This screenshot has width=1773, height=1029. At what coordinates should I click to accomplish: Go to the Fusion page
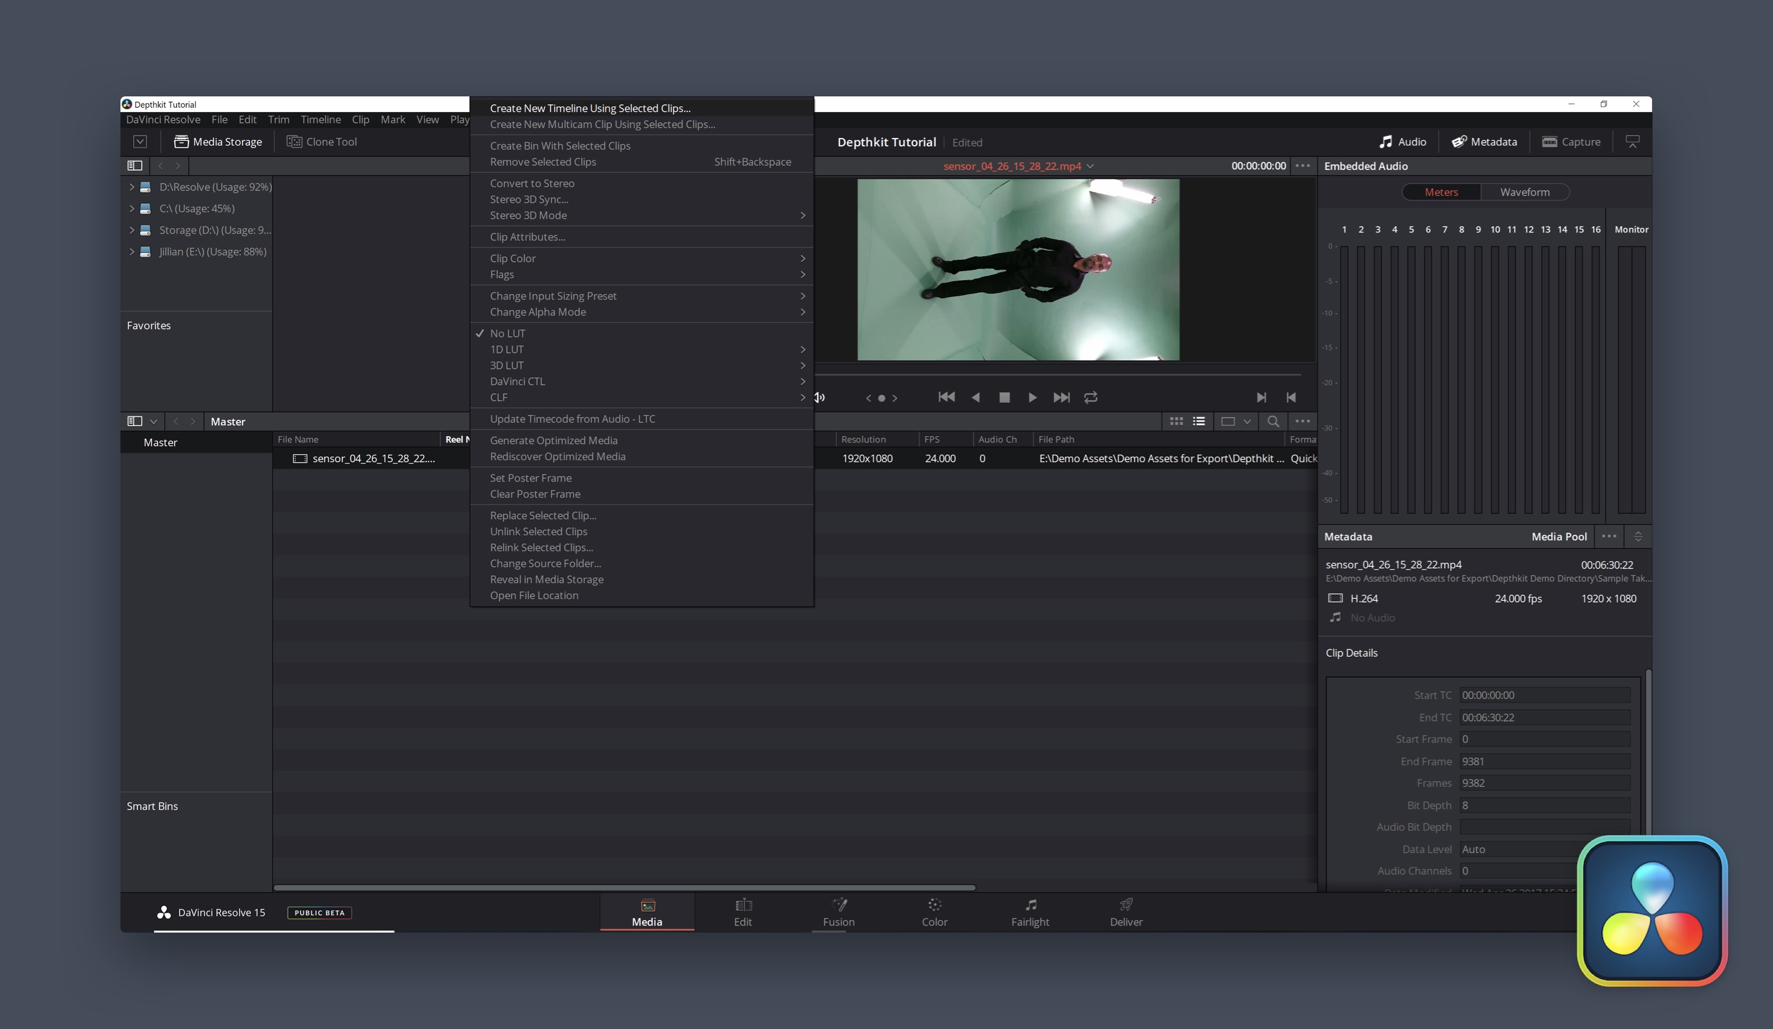(x=838, y=912)
